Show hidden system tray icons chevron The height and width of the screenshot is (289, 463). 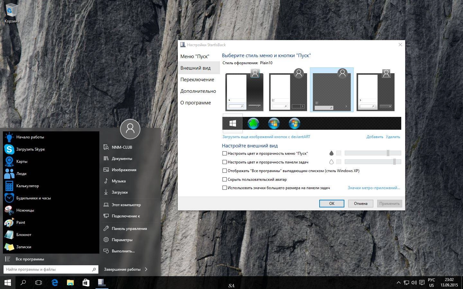(399, 283)
